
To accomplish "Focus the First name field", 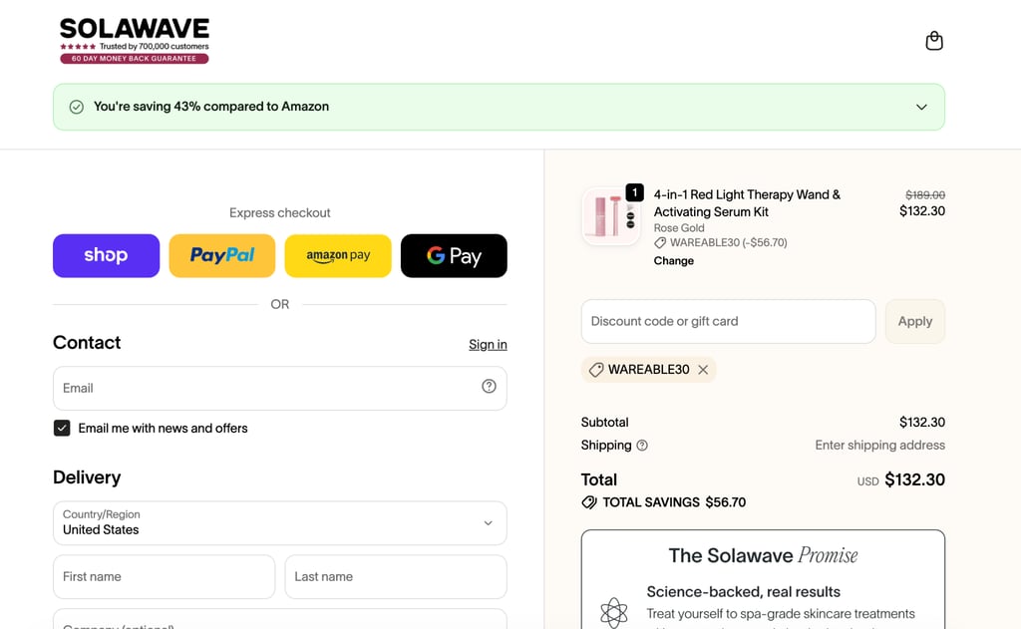I will coord(165,577).
